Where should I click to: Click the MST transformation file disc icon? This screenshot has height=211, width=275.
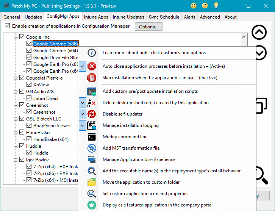tap(92, 148)
